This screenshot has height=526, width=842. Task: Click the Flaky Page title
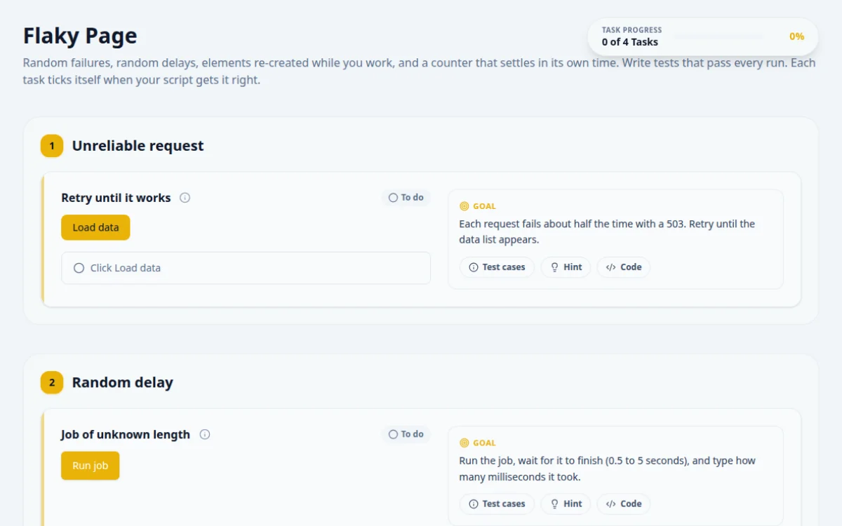coord(80,35)
